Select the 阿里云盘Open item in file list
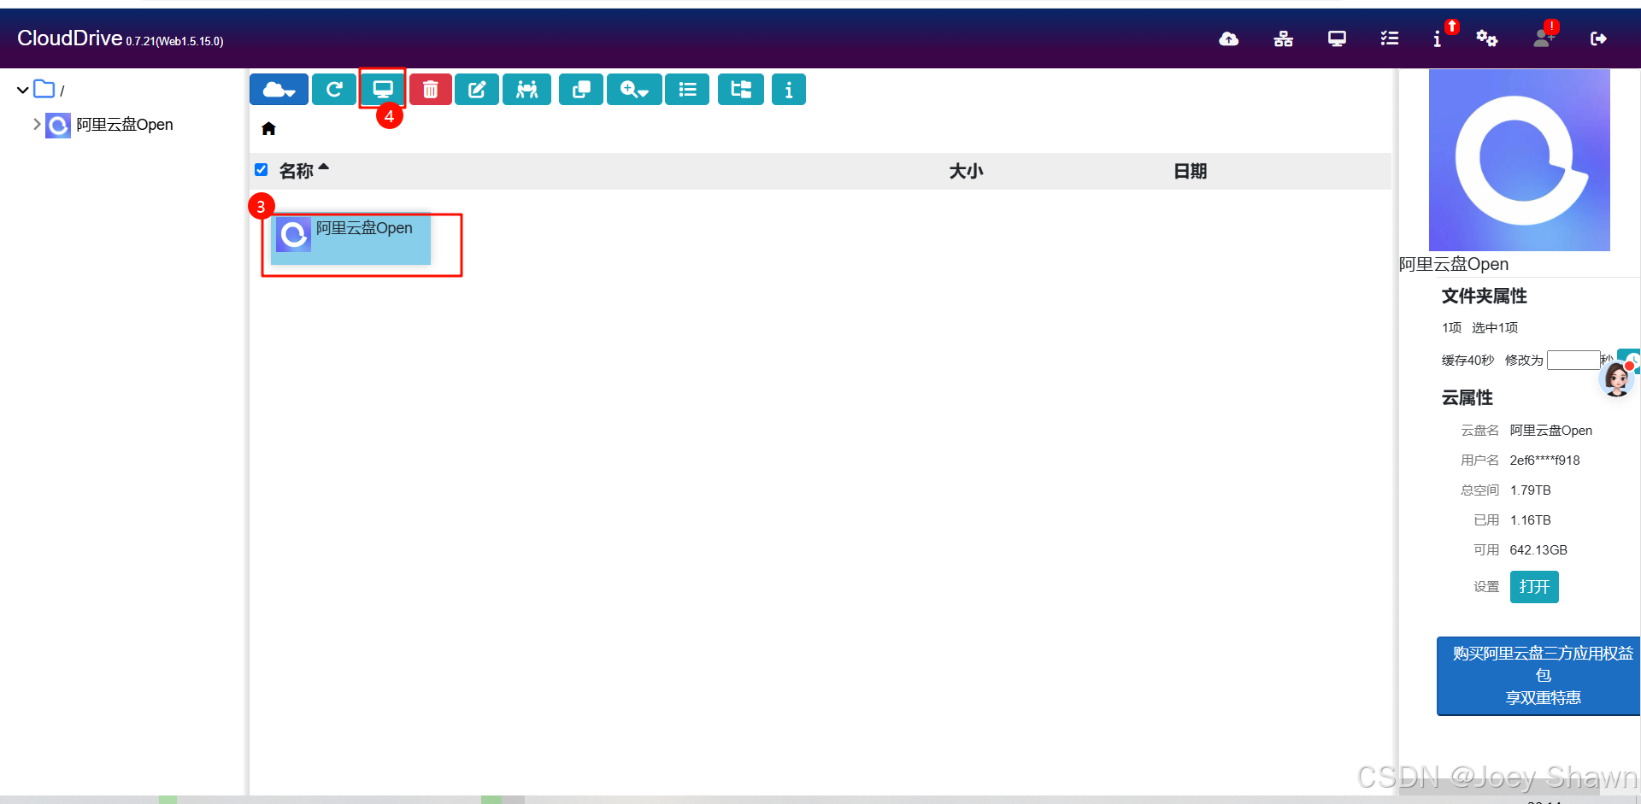Image resolution: width=1641 pixels, height=804 pixels. (351, 239)
